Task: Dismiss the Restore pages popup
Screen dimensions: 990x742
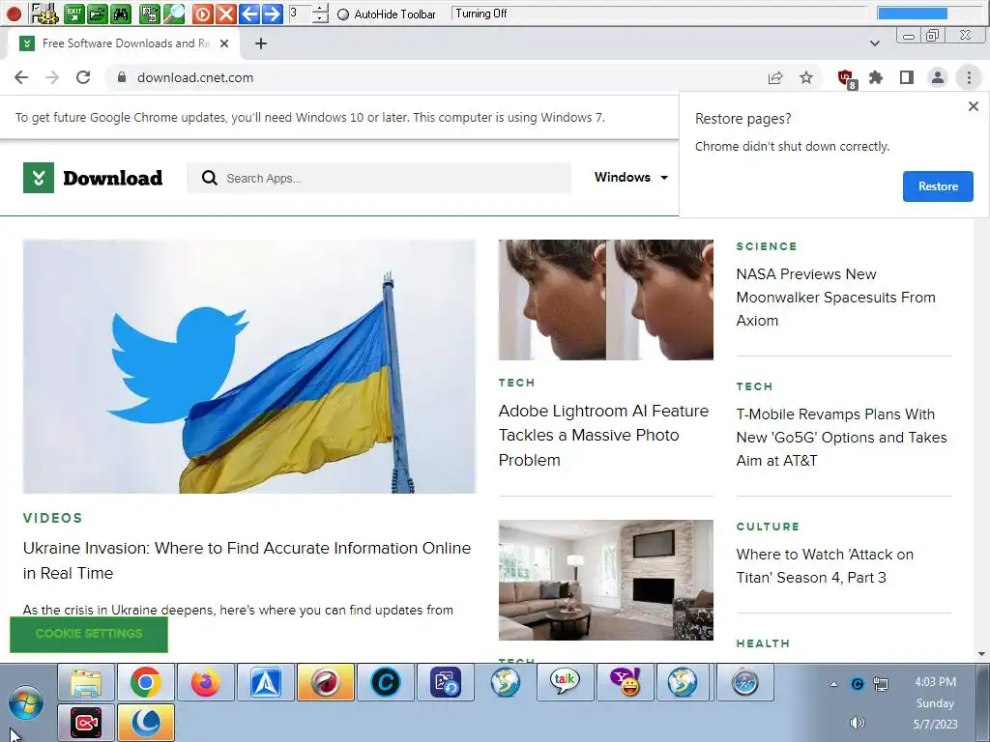Action: [x=974, y=106]
